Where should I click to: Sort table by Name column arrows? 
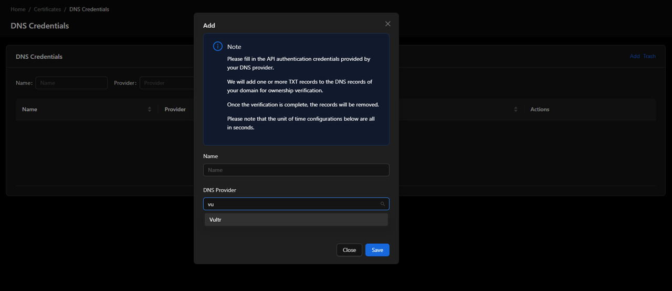[150, 110]
